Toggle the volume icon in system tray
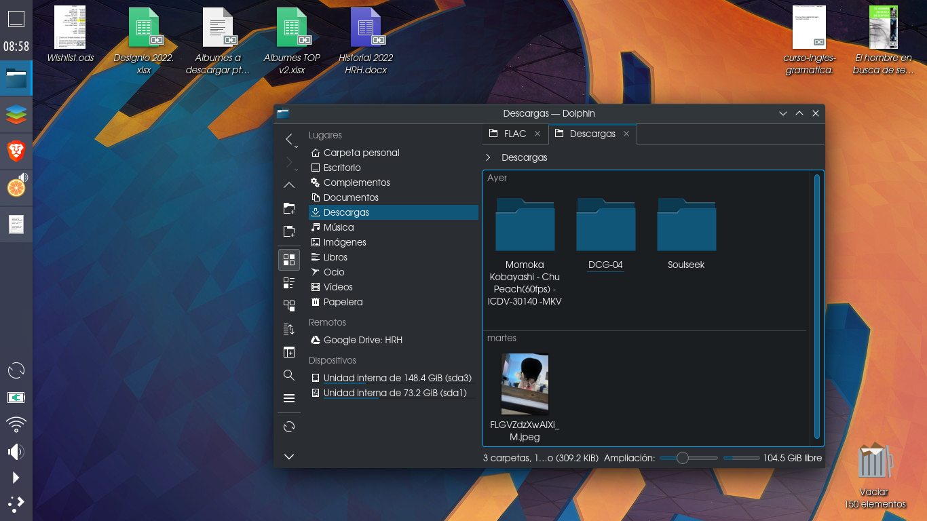Screen dimensions: 927x521 click(16, 451)
